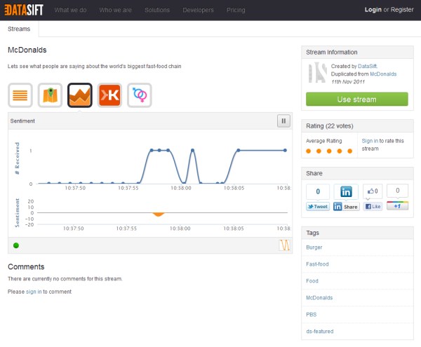Image resolution: width=421 pixels, height=347 pixels.
Task: Open the Who we are menu
Action: (116, 10)
